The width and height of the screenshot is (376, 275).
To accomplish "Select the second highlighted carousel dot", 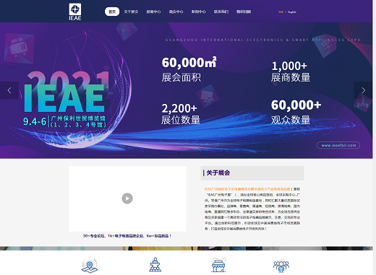I will 179,154.
